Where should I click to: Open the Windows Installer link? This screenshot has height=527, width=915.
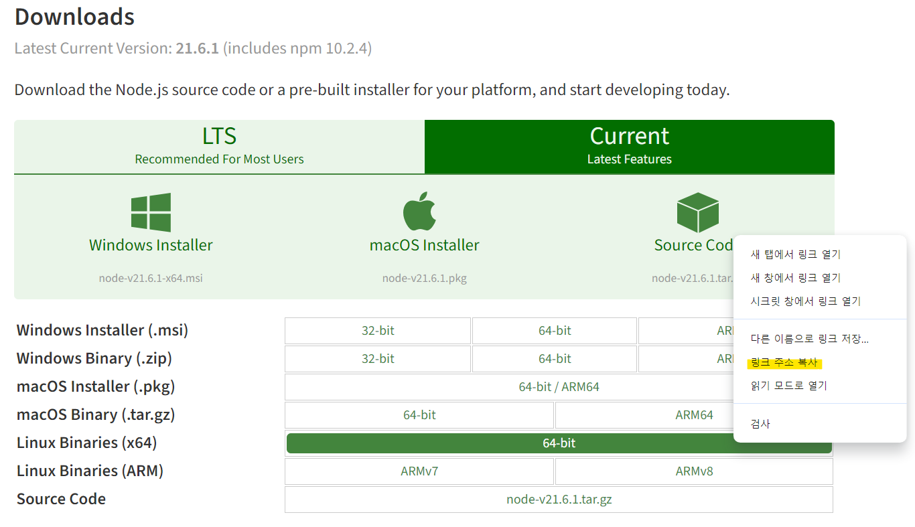(x=151, y=245)
